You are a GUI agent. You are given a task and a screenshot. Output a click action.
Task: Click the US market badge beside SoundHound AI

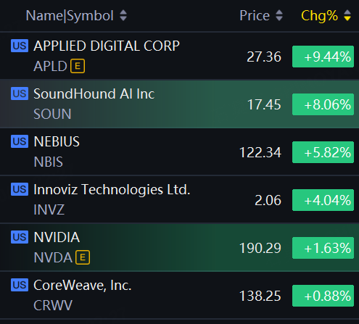tap(20, 94)
